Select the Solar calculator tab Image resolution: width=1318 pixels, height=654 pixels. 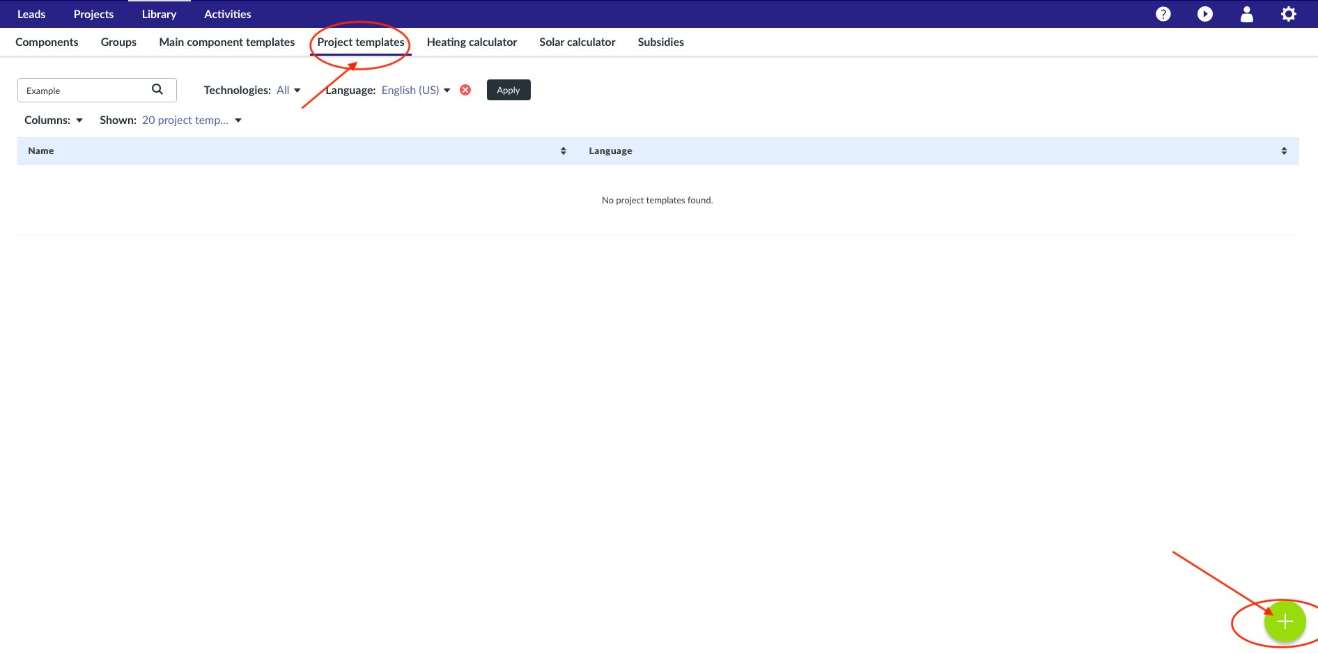pyautogui.click(x=577, y=42)
